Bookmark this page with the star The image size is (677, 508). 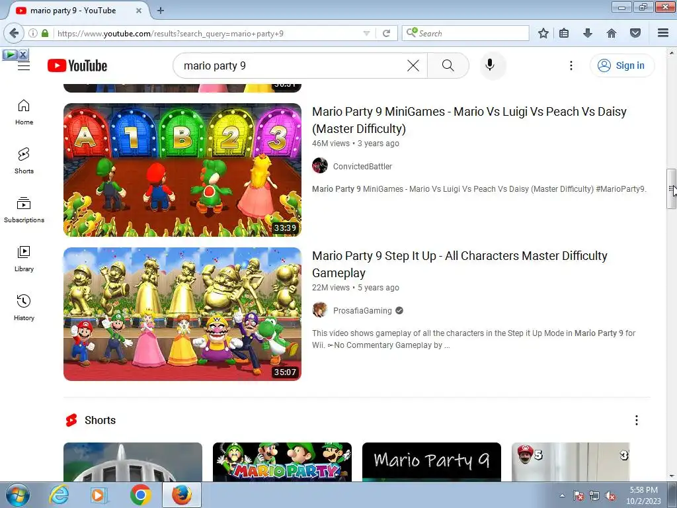[x=543, y=33]
